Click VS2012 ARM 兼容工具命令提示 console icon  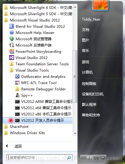tap(17, 102)
